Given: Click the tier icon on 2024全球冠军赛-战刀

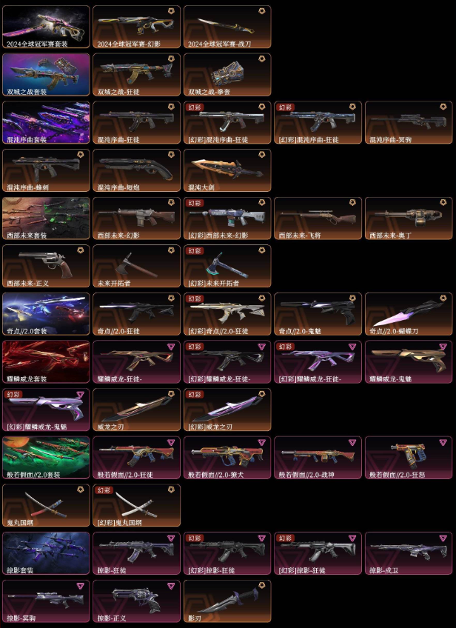Looking at the screenshot, I should click(x=262, y=11).
